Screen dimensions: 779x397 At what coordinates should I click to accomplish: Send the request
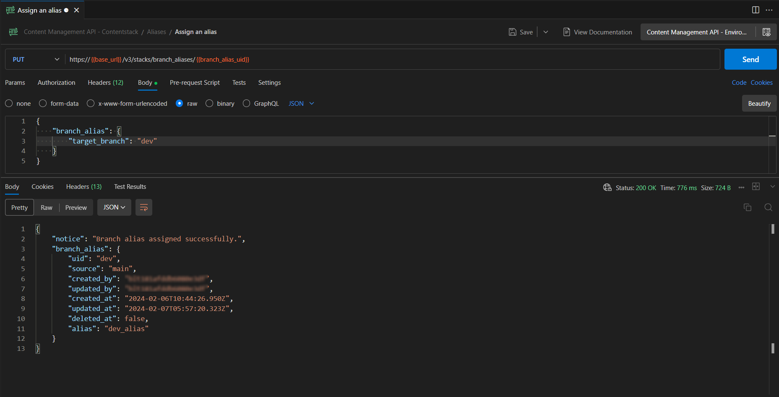tap(750, 60)
